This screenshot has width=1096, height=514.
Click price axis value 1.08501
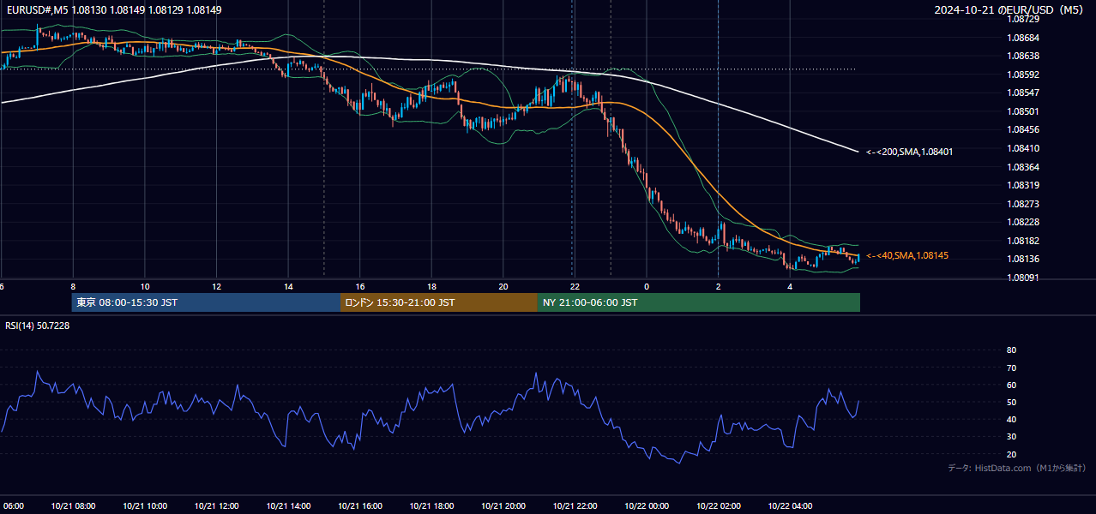point(1022,111)
